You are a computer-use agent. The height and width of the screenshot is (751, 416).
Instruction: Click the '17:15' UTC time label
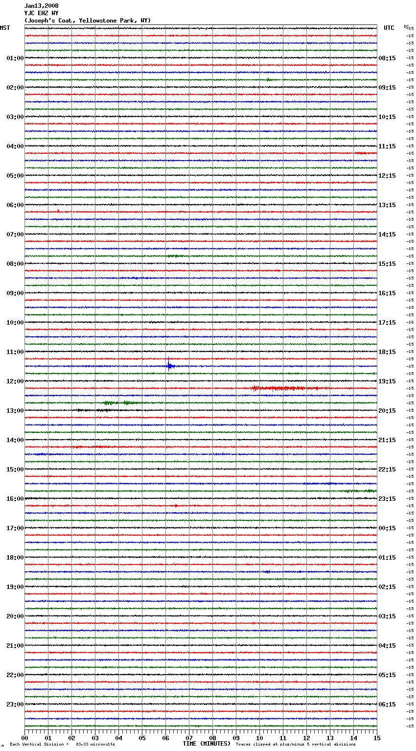pyautogui.click(x=387, y=323)
